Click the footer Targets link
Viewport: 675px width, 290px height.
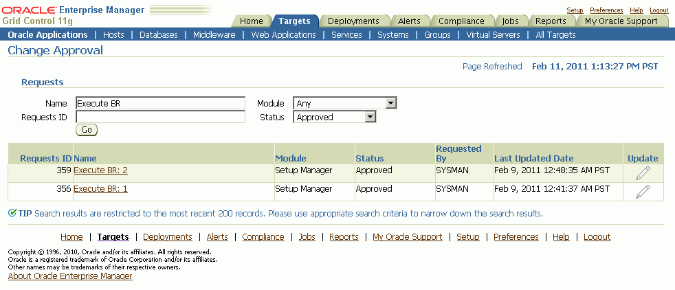(113, 237)
